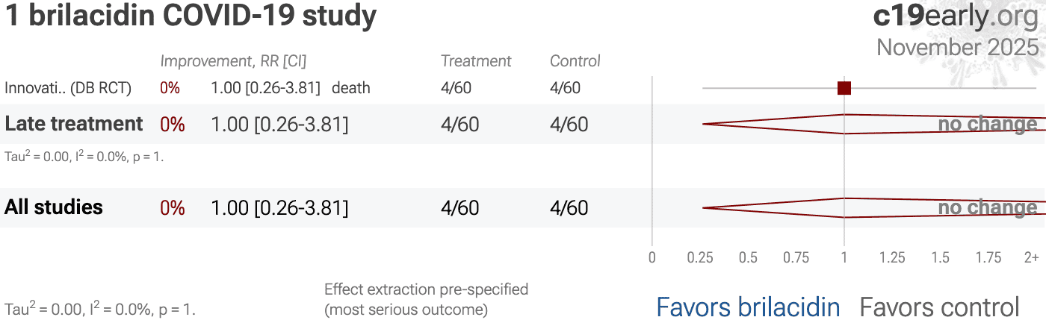Screen dimensions: 1046x320
Task: Select the Late treatment row label
Action: click(74, 124)
